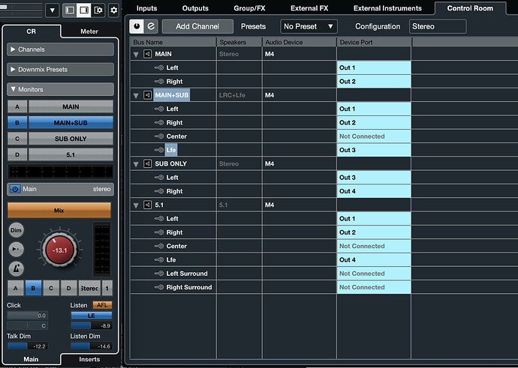
Task: Select downmix preset D below volume knob
Action: click(x=68, y=289)
